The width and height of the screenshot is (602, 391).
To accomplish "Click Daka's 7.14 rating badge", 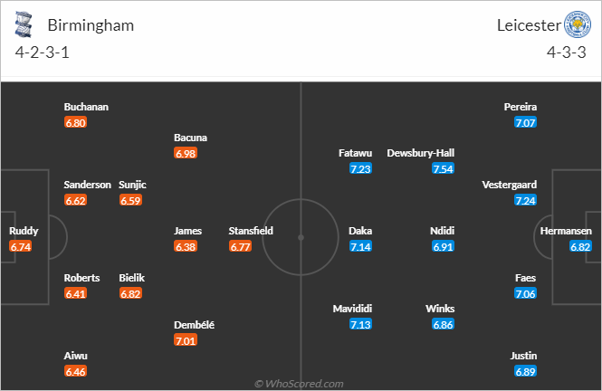I will coord(361,247).
